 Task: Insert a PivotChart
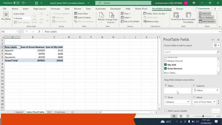click(176, 16)
